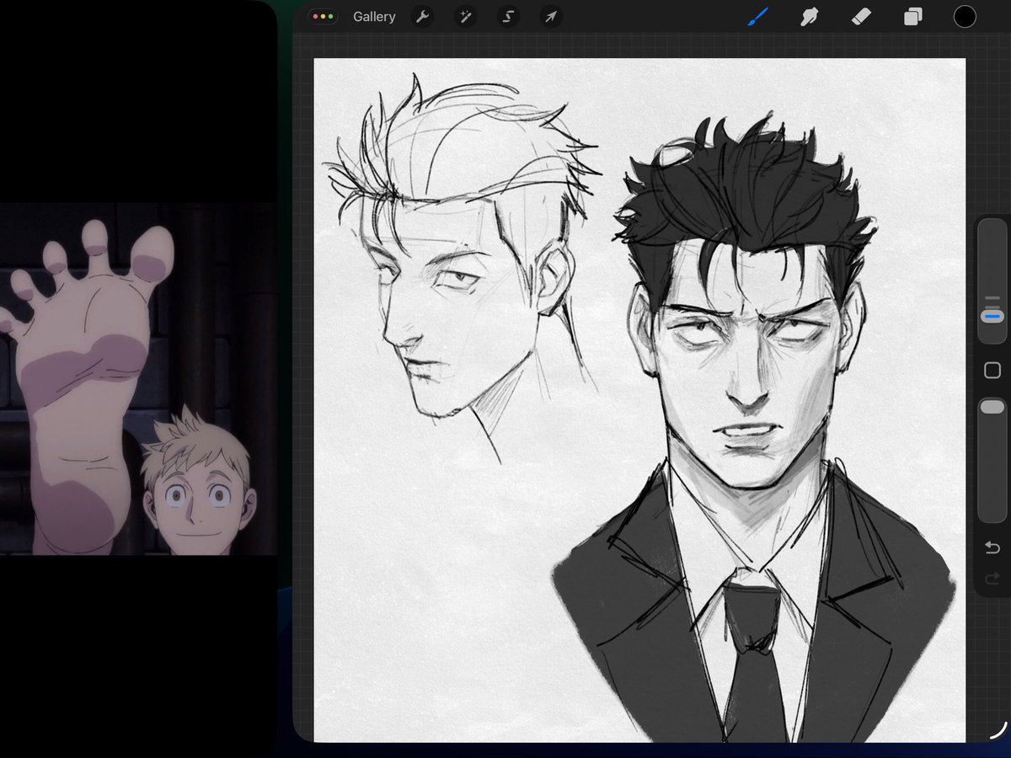Open the black active color picker

click(965, 16)
